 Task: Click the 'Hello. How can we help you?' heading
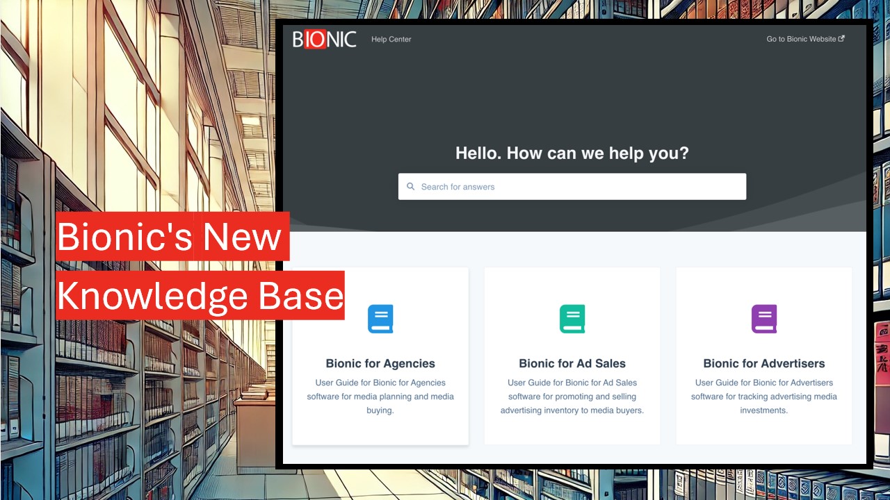pos(572,153)
